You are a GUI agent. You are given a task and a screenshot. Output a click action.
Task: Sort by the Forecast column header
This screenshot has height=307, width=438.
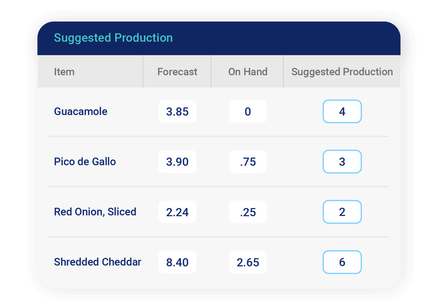[x=177, y=71]
